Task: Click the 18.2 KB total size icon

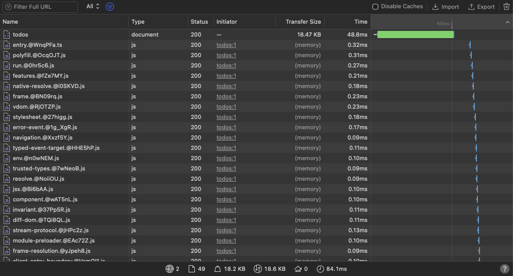Action: [218, 269]
